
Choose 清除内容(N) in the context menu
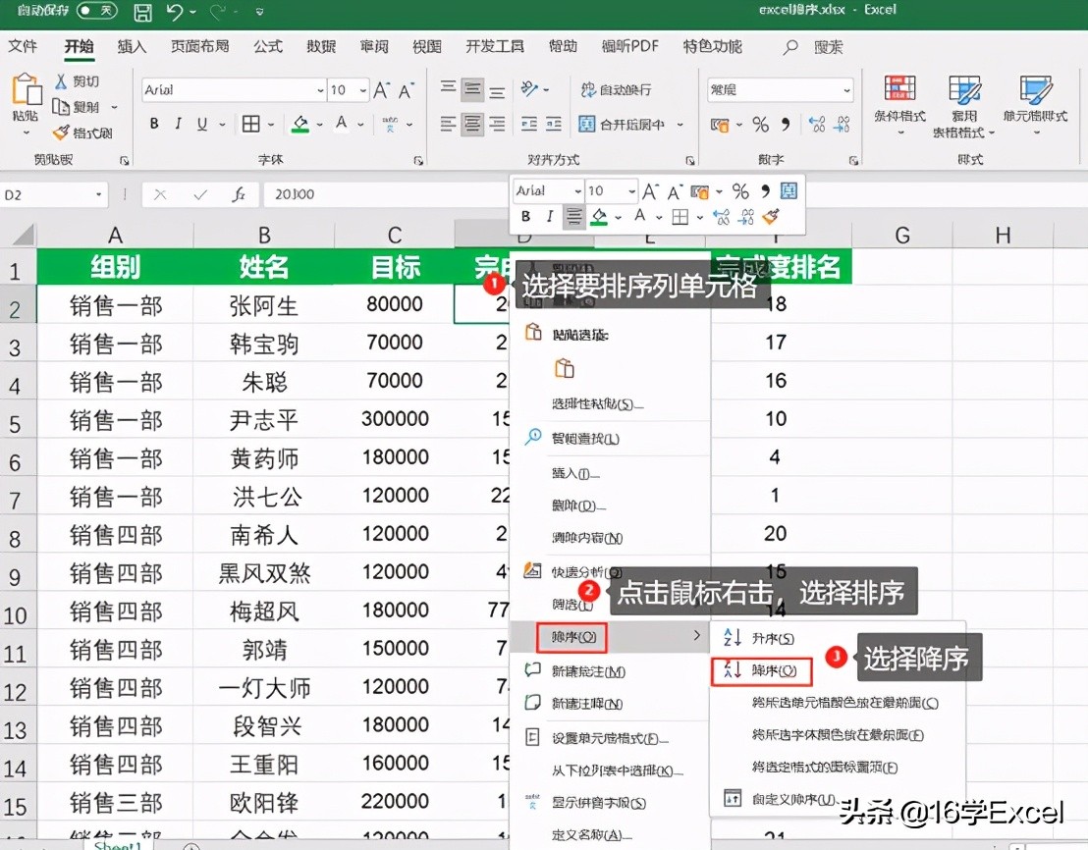587,538
